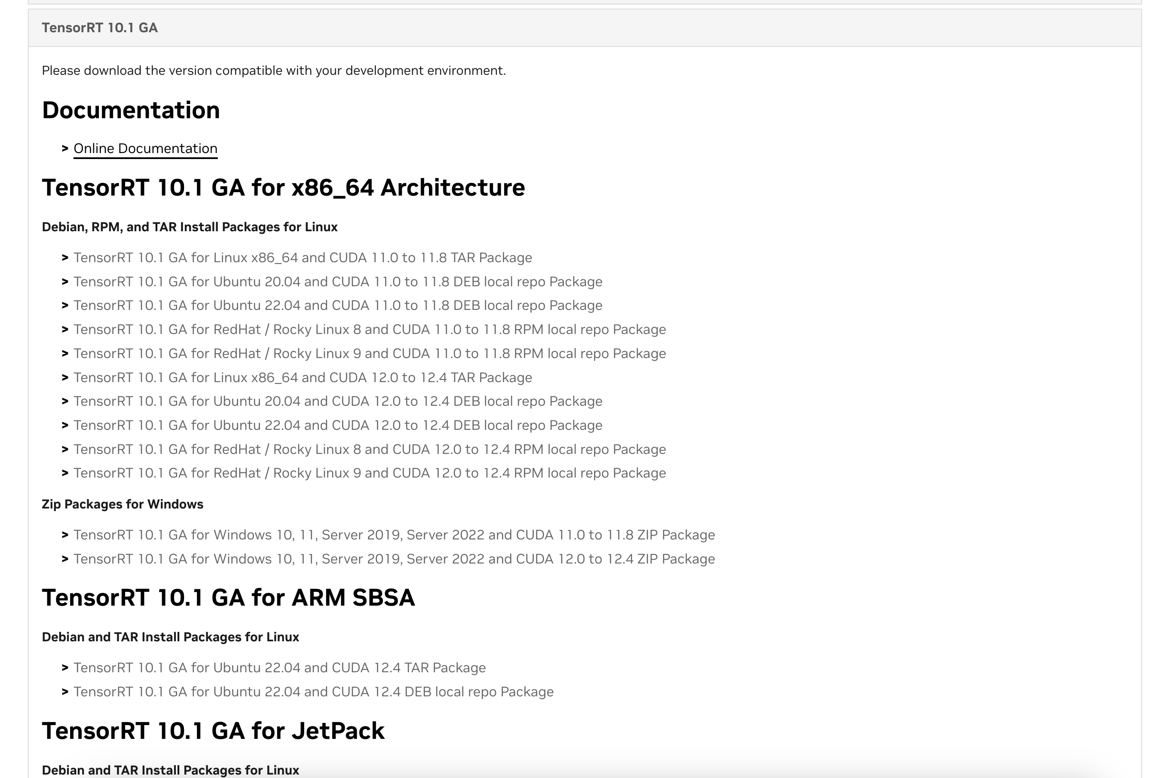
Task: Click the TensorRT 10.1 GA for x86_64 Architecture heading
Action: pos(283,187)
